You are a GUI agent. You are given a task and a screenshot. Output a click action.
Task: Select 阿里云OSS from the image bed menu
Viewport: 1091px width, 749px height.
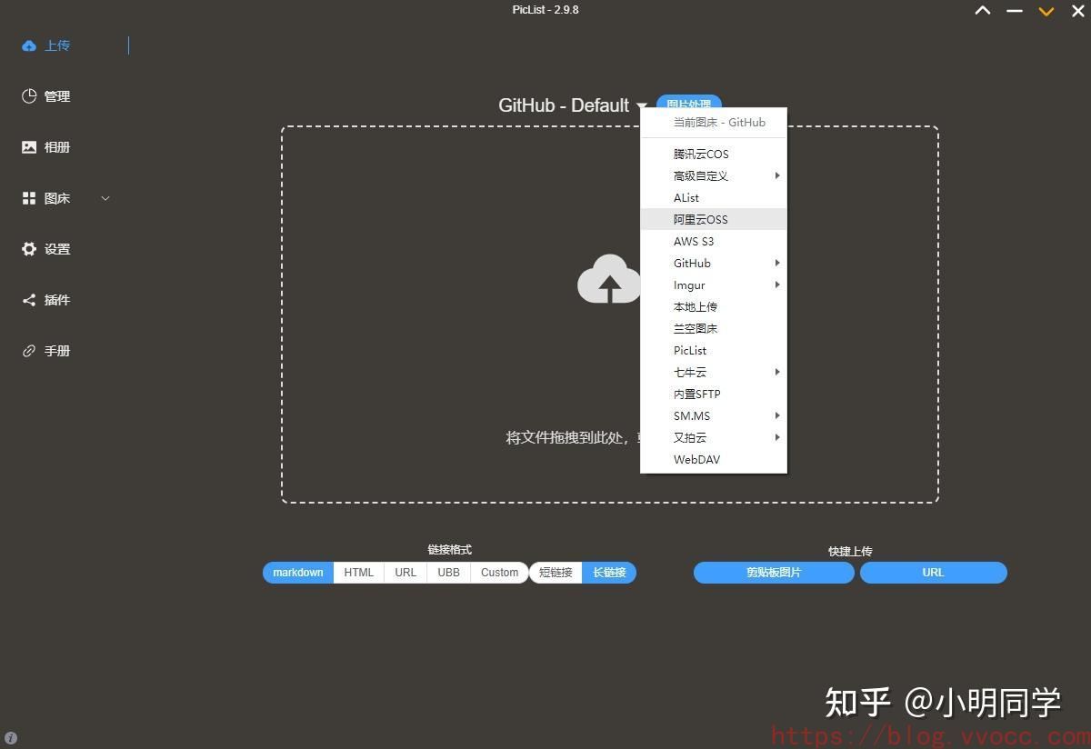tap(700, 219)
